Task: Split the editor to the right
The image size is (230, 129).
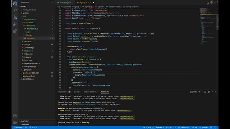Action: click(212, 3)
